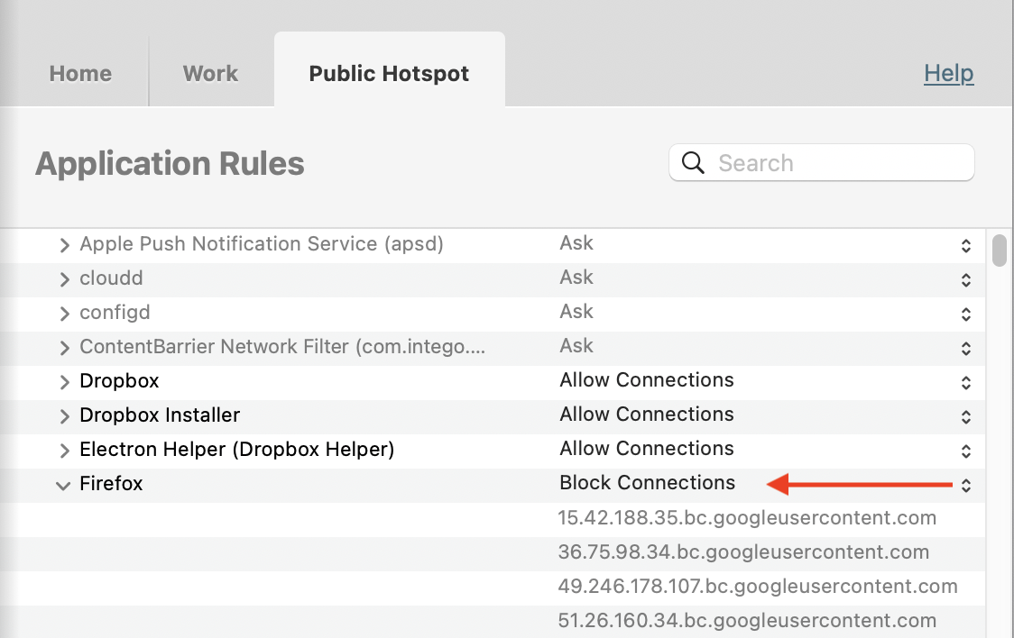This screenshot has height=638, width=1014.
Task: Expand the configd row
Action: 64,314
